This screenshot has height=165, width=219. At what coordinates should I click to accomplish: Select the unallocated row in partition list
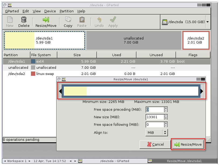tap(107, 67)
